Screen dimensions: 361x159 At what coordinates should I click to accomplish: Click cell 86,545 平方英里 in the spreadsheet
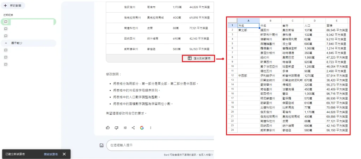click(337, 30)
